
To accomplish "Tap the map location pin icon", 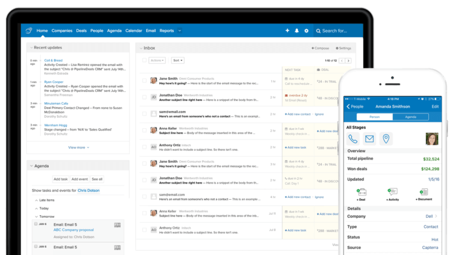I will point(386,139).
